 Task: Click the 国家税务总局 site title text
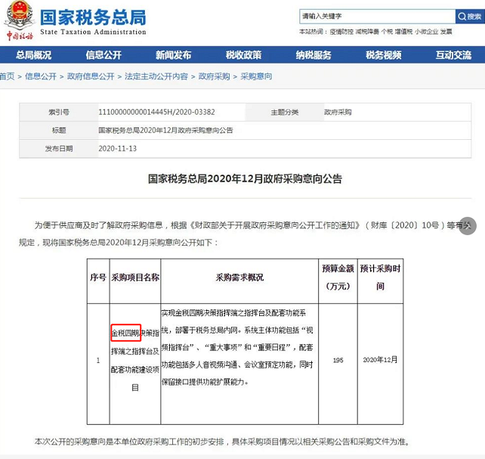(93, 17)
